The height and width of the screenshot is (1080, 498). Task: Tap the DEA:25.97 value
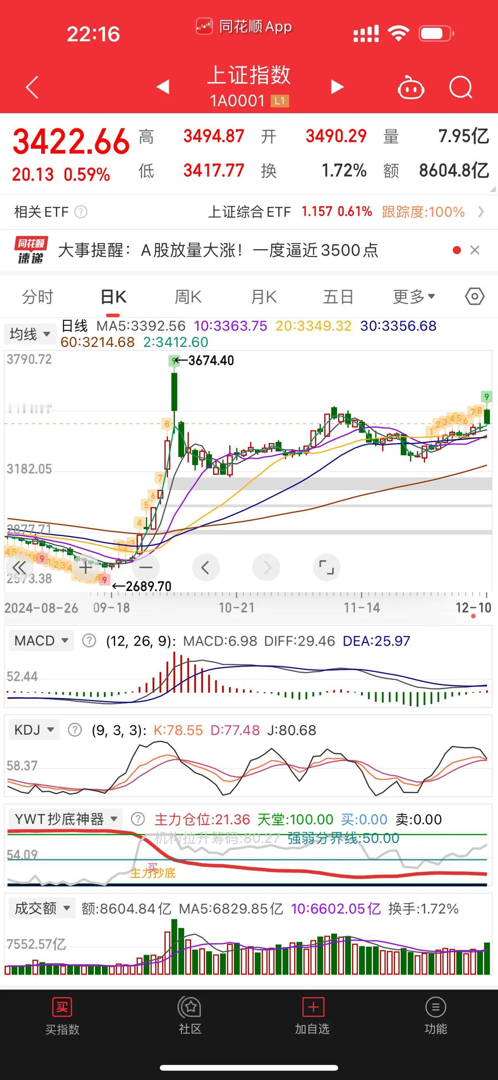click(376, 640)
